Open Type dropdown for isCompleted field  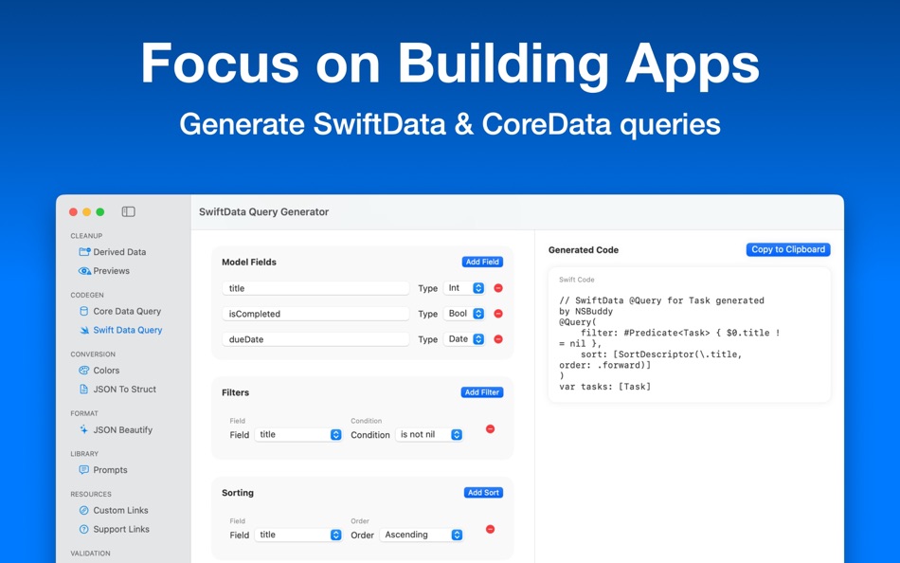tap(464, 314)
